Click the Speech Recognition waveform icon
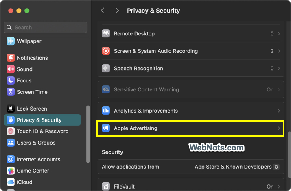Viewport: 291px width, 191px height. coord(106,68)
